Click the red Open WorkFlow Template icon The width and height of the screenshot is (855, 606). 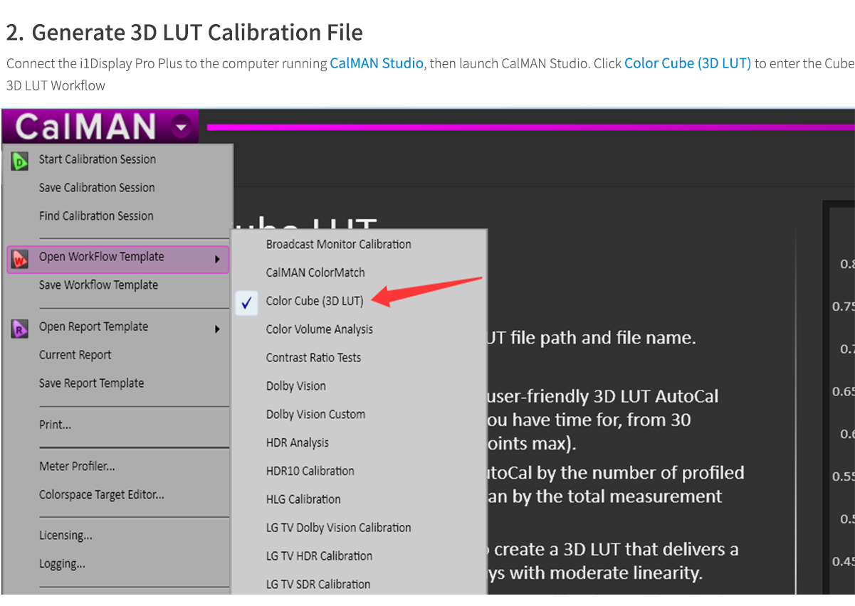(x=19, y=259)
